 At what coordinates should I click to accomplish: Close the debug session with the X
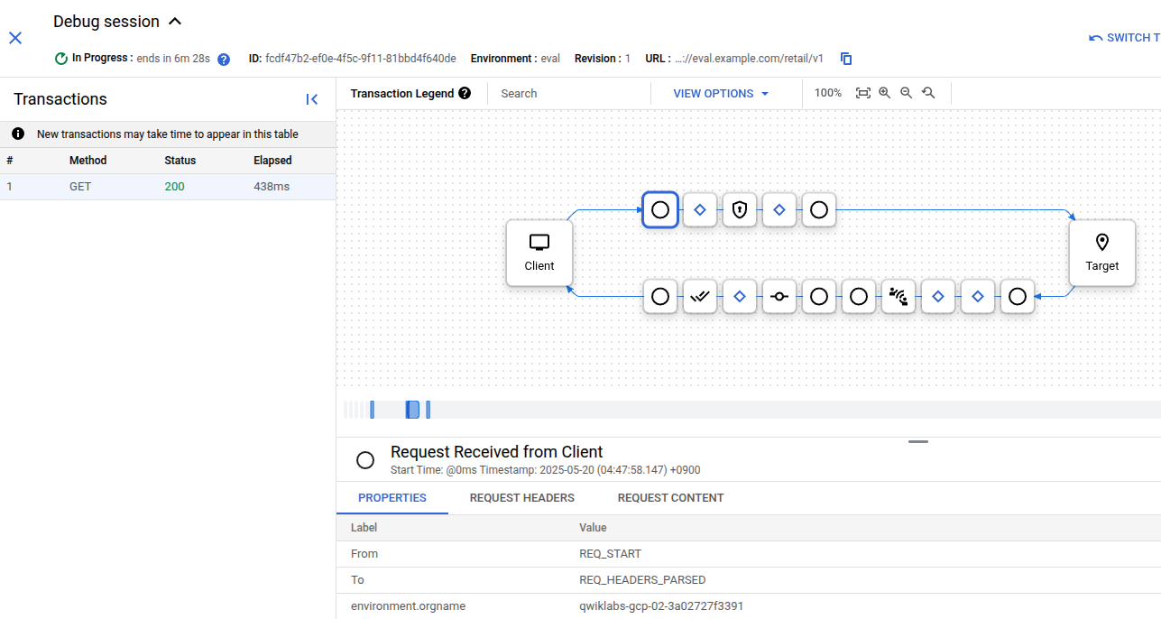click(x=15, y=38)
